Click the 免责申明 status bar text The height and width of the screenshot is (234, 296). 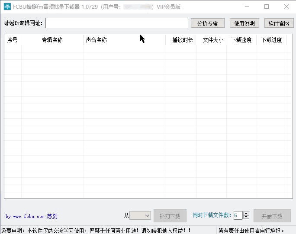[96, 231]
